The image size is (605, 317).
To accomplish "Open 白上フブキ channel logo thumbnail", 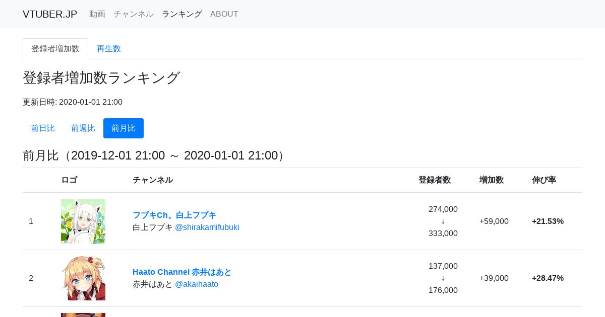I will [83, 221].
